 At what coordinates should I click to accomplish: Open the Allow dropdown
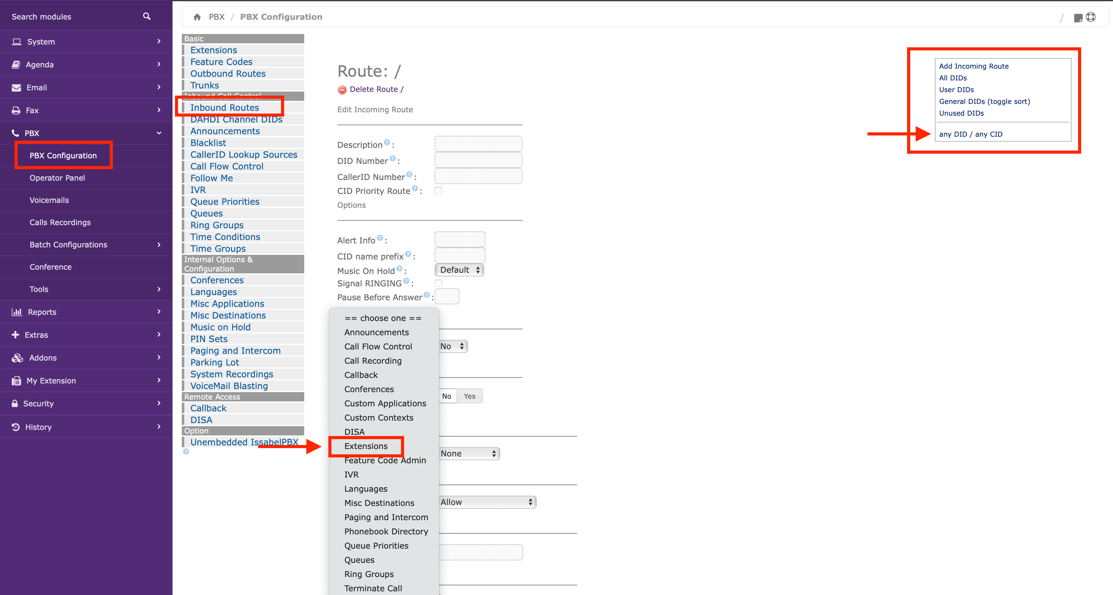click(x=487, y=502)
